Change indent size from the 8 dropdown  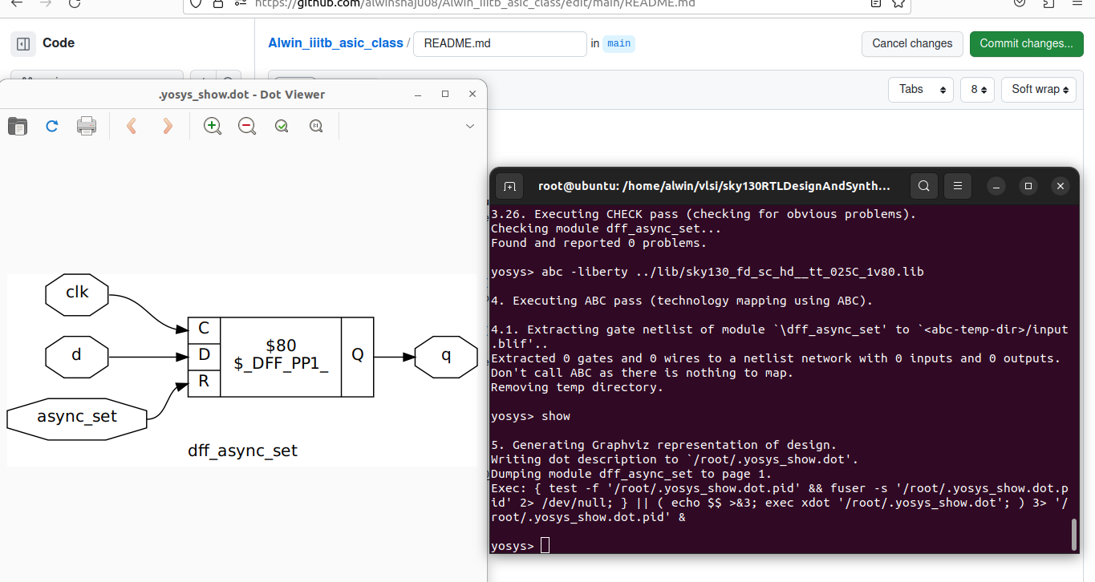(x=977, y=90)
